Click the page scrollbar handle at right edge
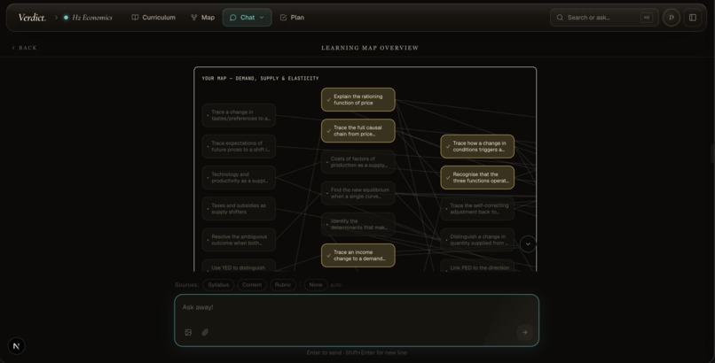 click(712, 153)
